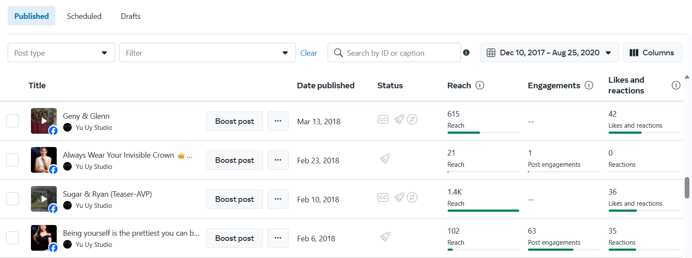
Task: Boost the Geny & Glenn post
Action: 235,121
